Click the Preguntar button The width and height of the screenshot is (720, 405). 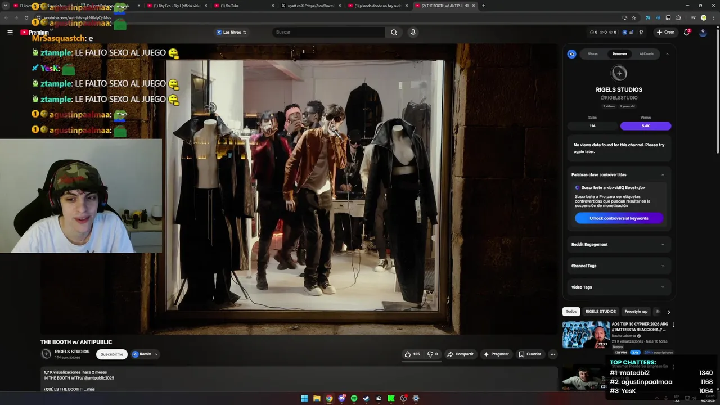tap(496, 354)
